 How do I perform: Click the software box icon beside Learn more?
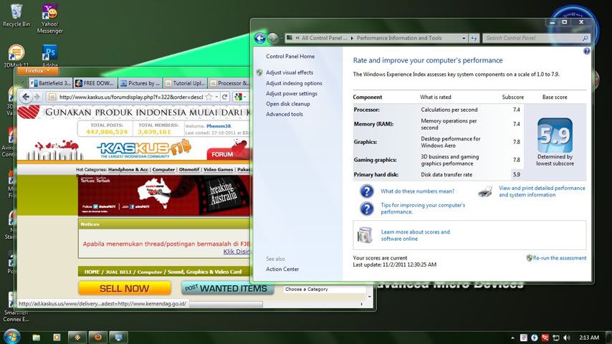(x=365, y=235)
